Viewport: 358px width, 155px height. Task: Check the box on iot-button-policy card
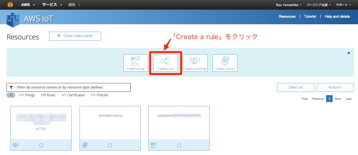point(110,145)
